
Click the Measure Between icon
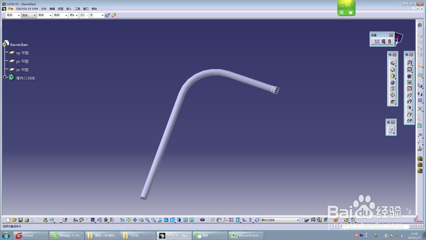(377, 42)
